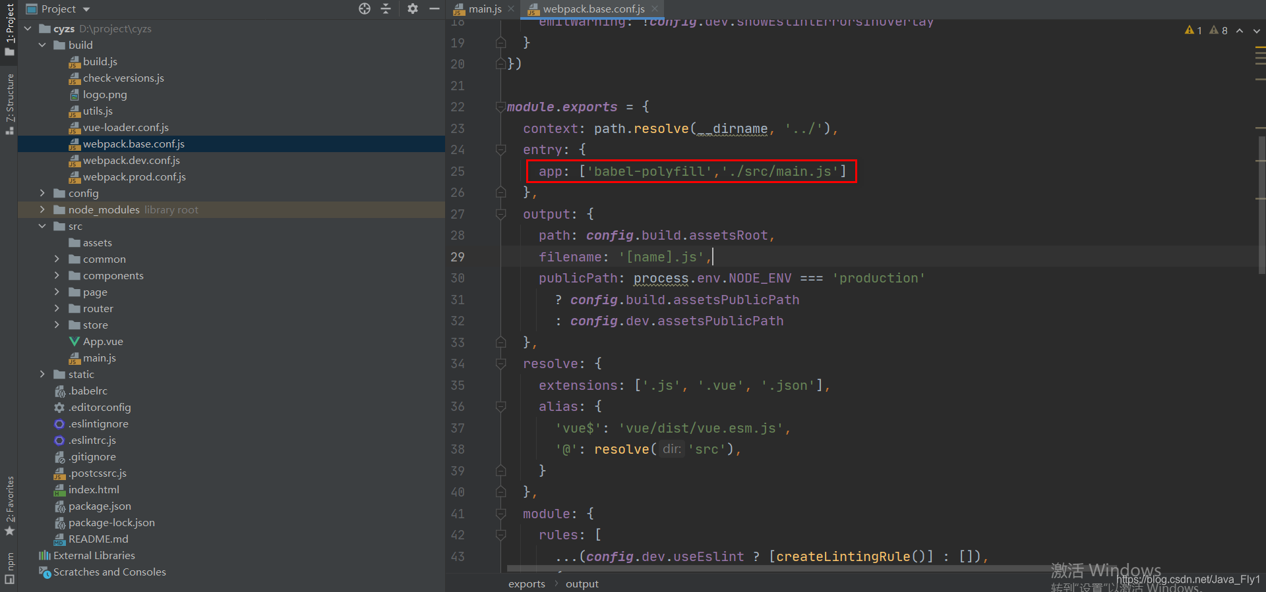This screenshot has height=592, width=1266.
Task: Click External Libraries icon
Action: pyautogui.click(x=45, y=555)
